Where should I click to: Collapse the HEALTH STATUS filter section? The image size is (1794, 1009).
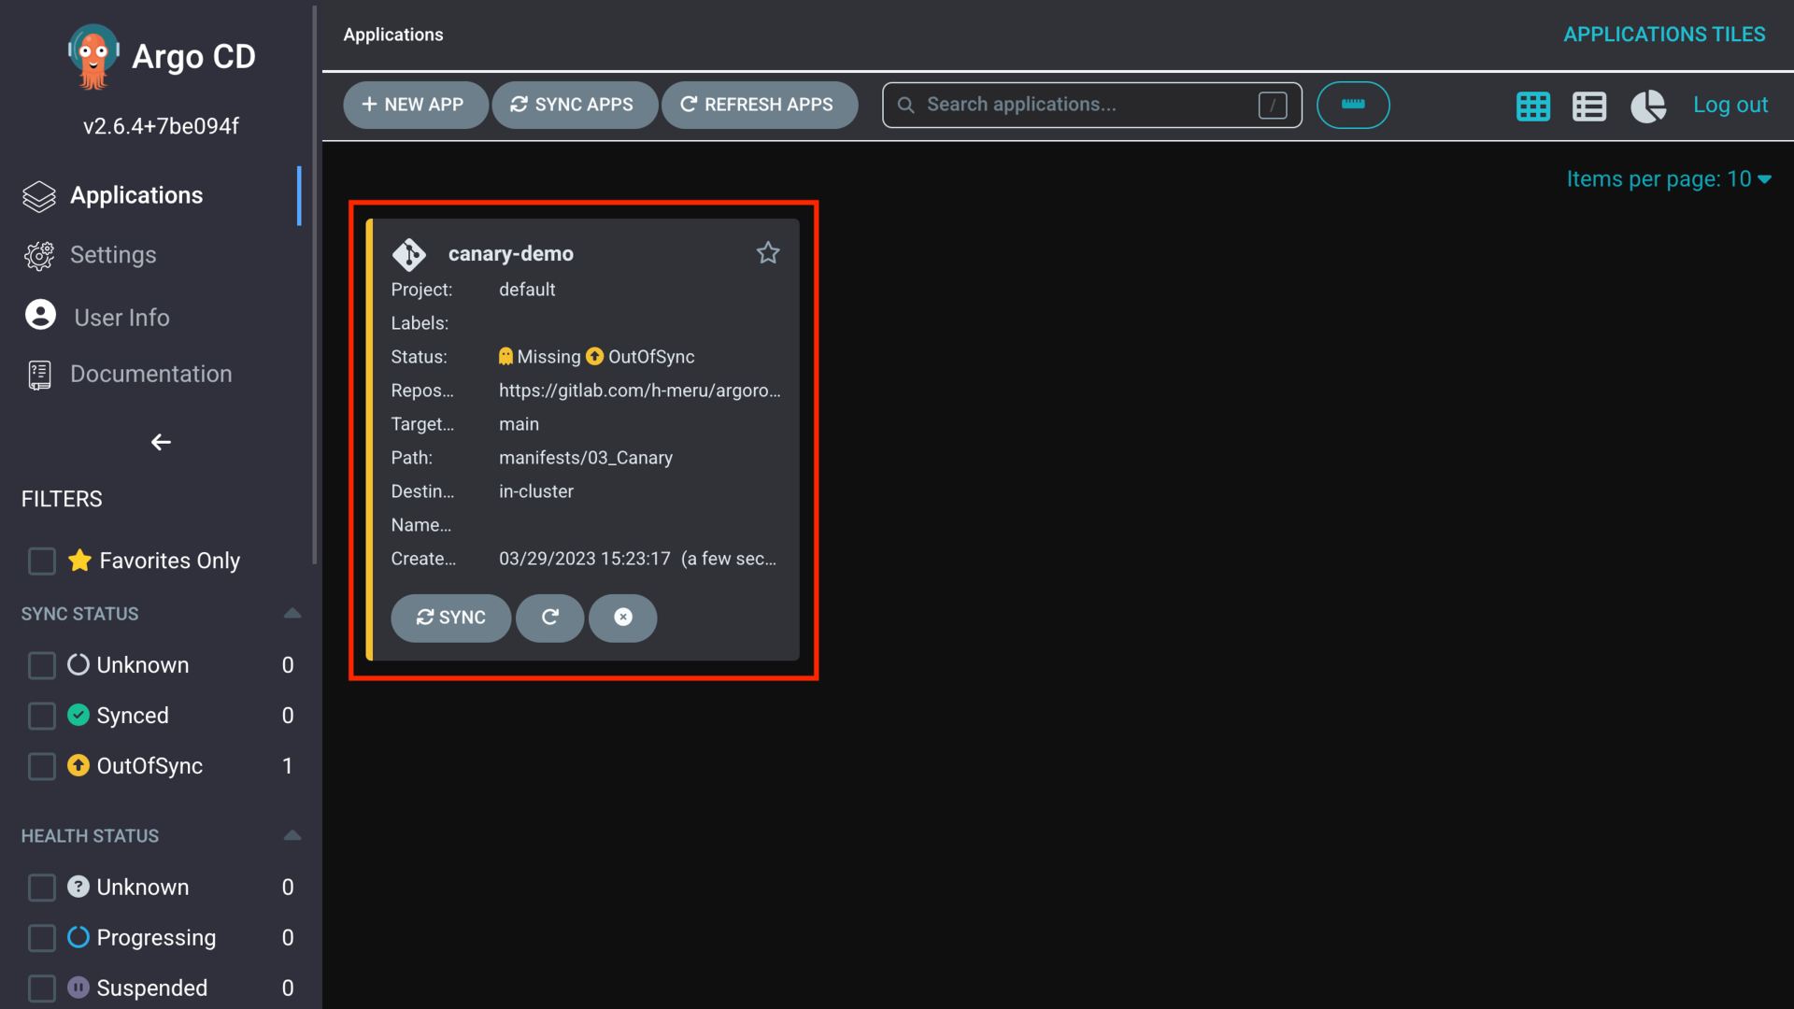coord(292,835)
